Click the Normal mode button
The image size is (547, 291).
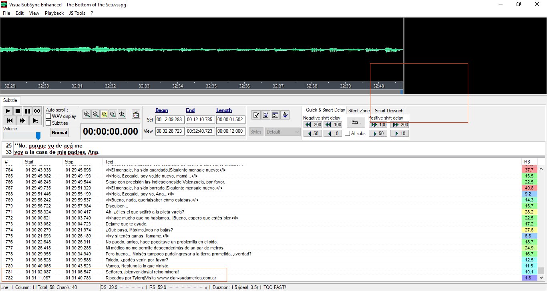(x=59, y=132)
